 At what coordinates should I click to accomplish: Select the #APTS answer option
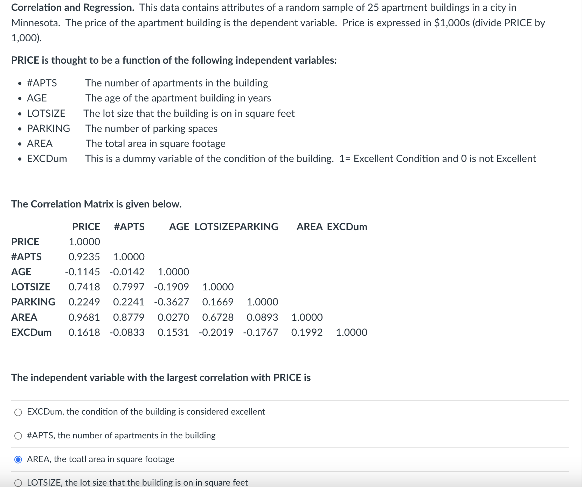pyautogui.click(x=18, y=436)
